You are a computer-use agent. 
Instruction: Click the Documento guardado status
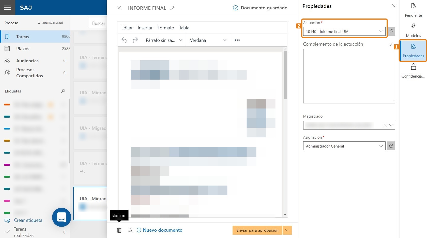pyautogui.click(x=260, y=8)
